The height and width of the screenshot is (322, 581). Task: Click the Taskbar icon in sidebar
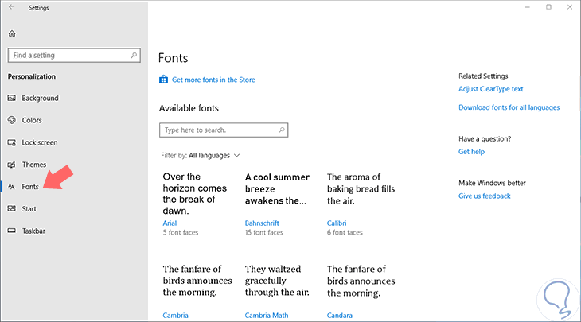pyautogui.click(x=11, y=231)
